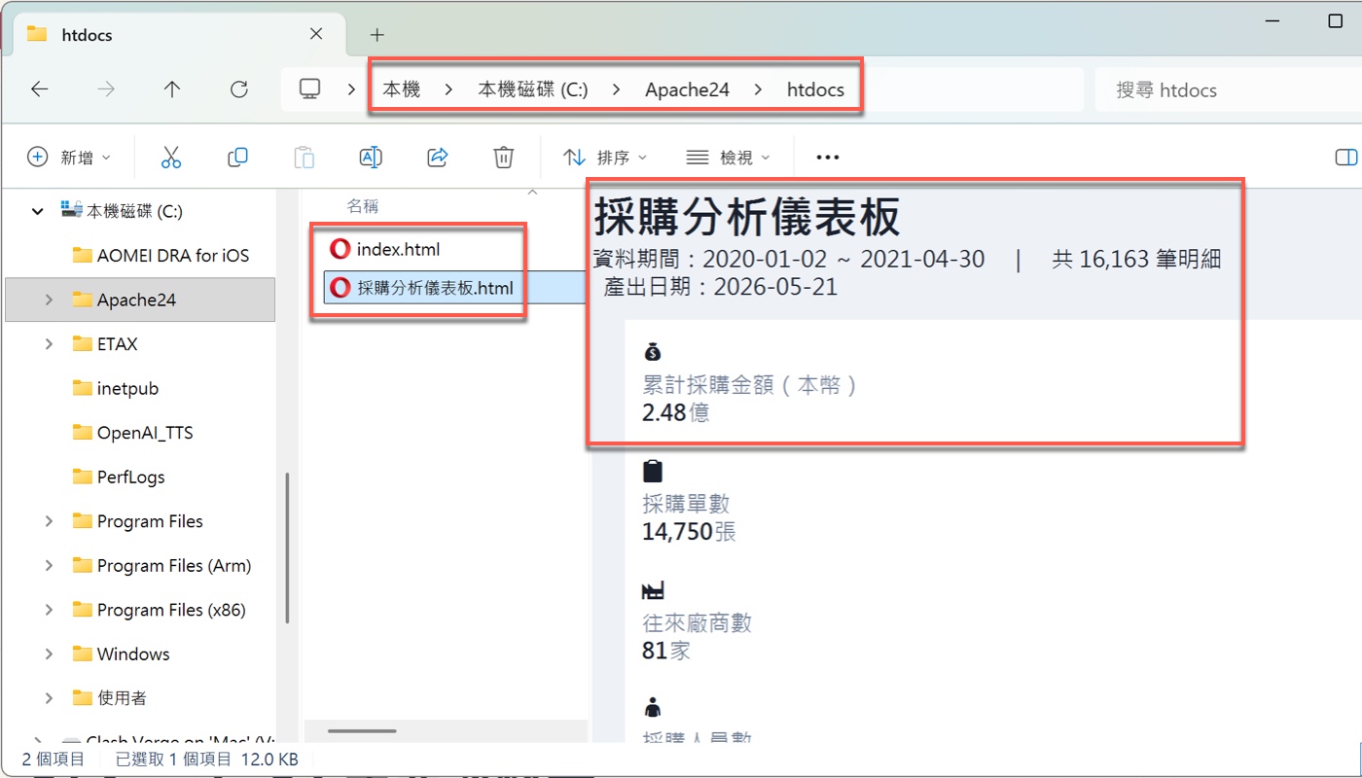Toggle the preview pane button
The image size is (1362, 778).
1345,157
